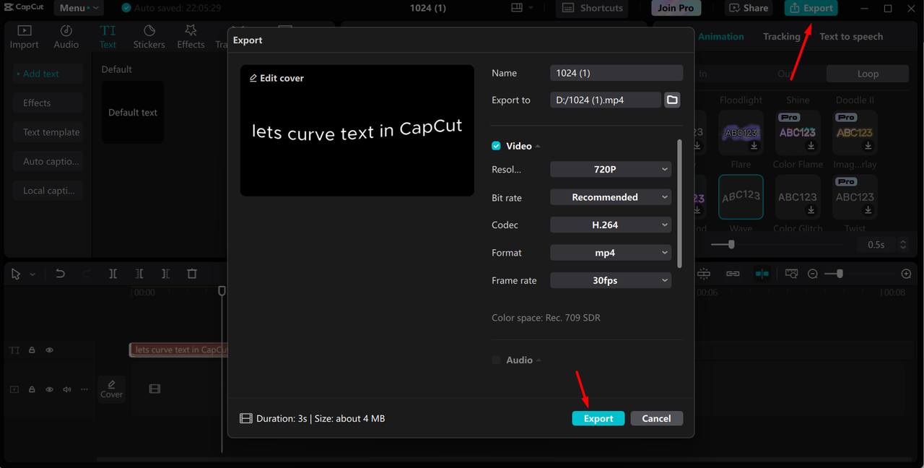924x468 pixels.
Task: Select the arrow Select tool in timeline
Action: 16,274
